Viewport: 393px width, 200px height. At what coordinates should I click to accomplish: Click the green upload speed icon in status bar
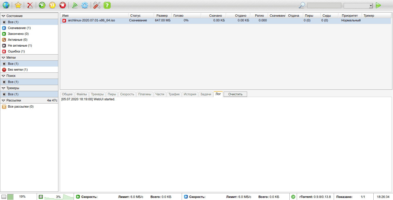point(78,197)
